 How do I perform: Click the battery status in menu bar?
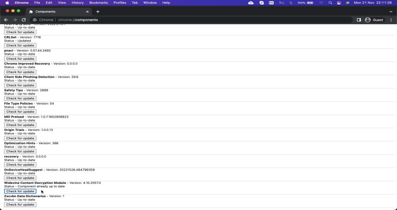click(x=305, y=3)
